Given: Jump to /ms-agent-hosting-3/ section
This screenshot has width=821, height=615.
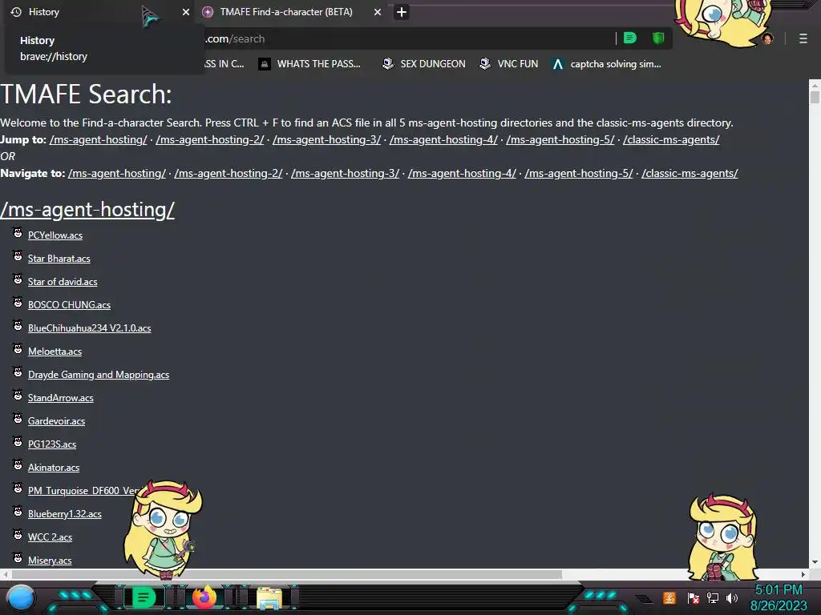Looking at the screenshot, I should (327, 139).
